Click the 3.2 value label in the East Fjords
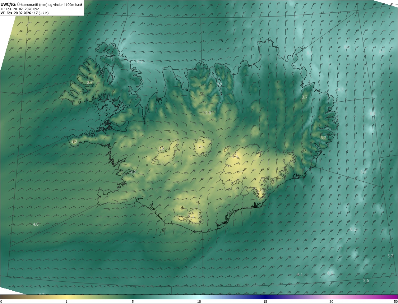This screenshot has height=304, width=398. (x=323, y=138)
